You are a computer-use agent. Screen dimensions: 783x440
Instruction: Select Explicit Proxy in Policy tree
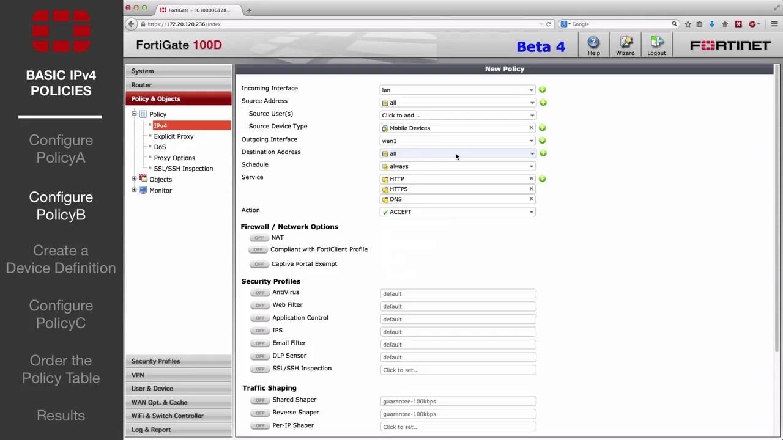pos(174,136)
